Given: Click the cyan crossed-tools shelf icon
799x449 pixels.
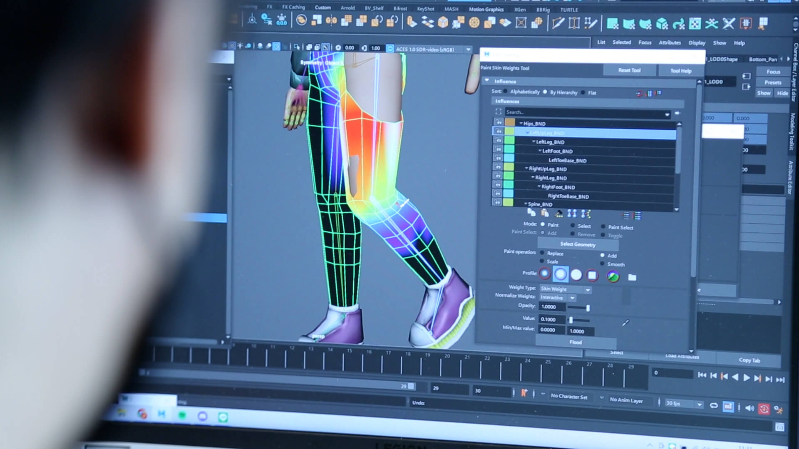Looking at the screenshot, I should (712, 24).
